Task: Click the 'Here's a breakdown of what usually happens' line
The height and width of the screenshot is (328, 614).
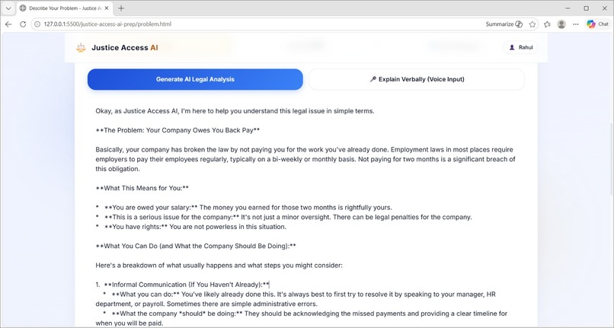Action: pyautogui.click(x=219, y=266)
